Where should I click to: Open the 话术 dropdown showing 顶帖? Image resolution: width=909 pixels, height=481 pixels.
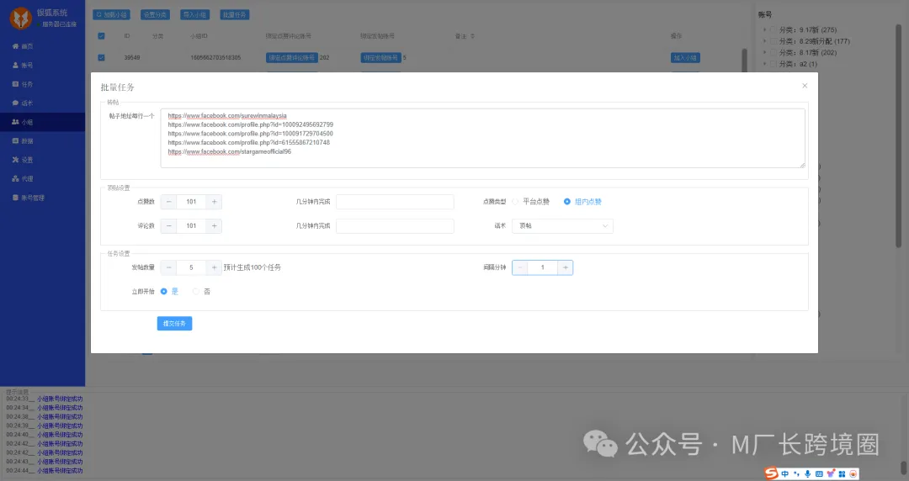click(562, 226)
